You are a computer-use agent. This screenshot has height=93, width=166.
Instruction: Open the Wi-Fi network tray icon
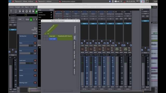point(121,1)
